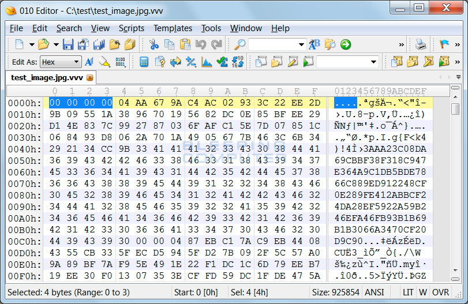Open the Search menu

coord(69,28)
